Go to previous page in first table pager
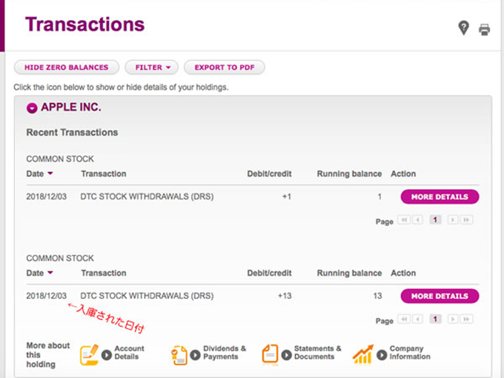The height and width of the screenshot is (378, 504). tap(417, 220)
